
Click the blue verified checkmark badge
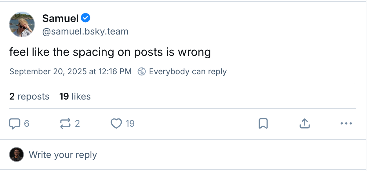click(x=86, y=18)
